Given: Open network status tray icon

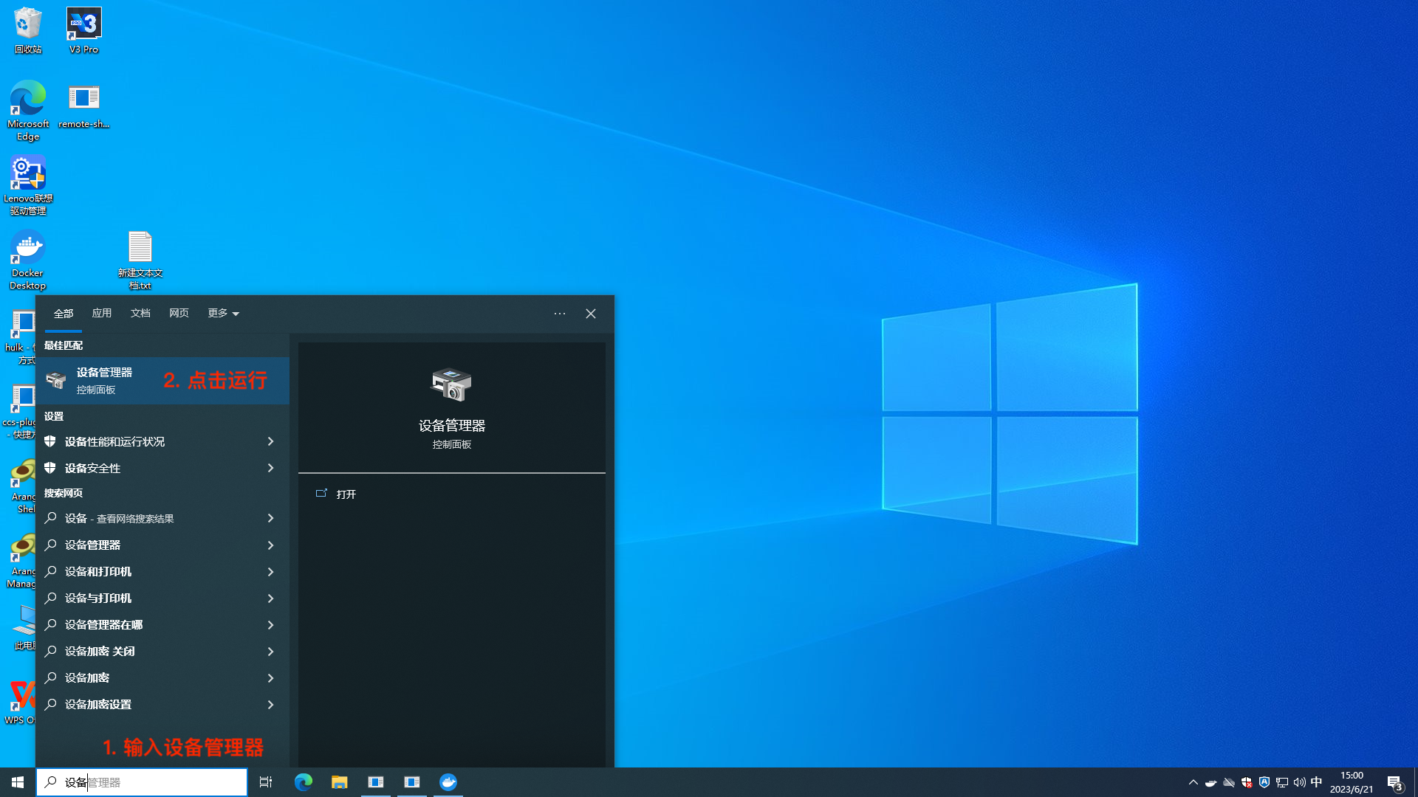Looking at the screenshot, I should click(x=1282, y=782).
